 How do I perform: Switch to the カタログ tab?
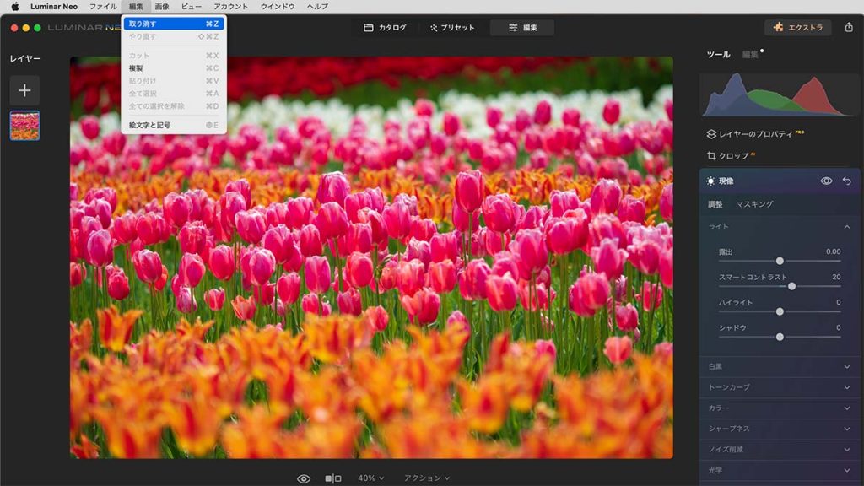(385, 28)
